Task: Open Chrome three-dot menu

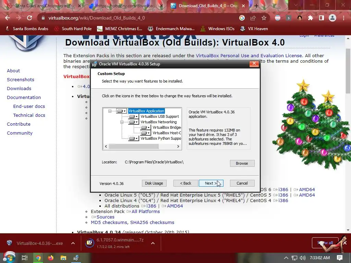Action: 343,18
